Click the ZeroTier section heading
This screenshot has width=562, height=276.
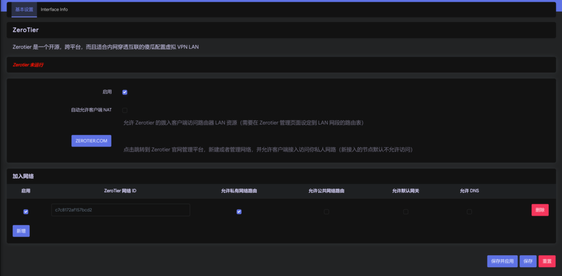25,30
